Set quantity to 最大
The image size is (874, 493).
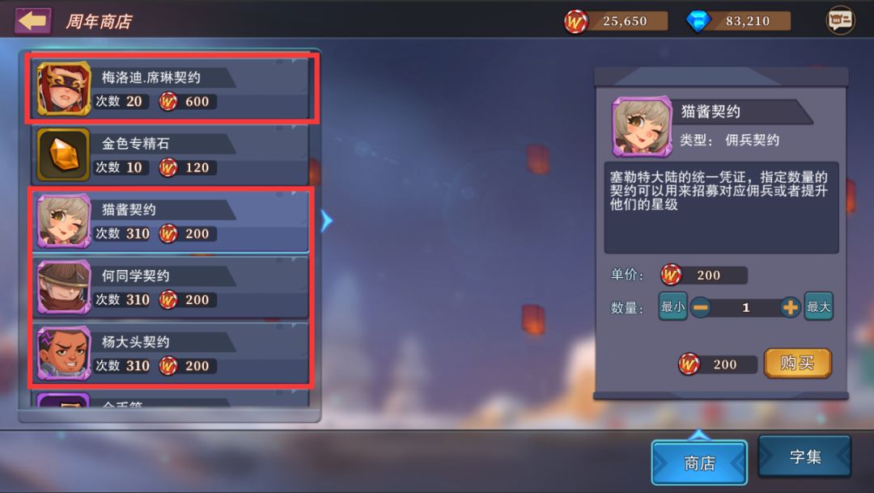(x=818, y=306)
